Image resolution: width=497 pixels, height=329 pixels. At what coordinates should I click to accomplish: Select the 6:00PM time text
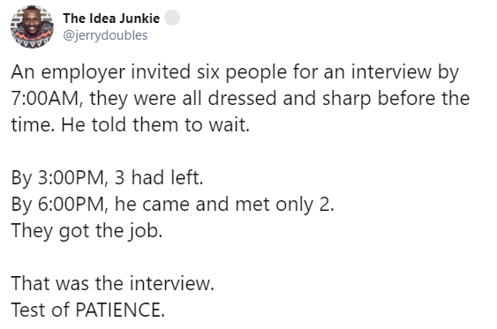(x=72, y=204)
